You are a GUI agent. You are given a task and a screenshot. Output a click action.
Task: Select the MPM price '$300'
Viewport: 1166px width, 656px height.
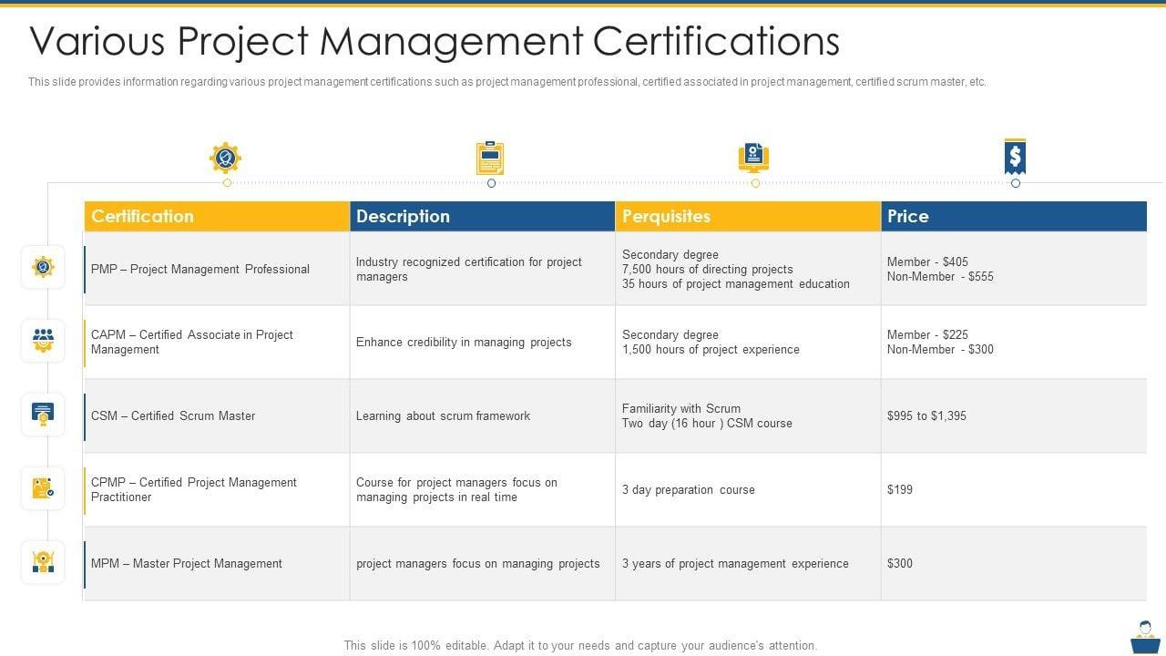click(x=900, y=563)
